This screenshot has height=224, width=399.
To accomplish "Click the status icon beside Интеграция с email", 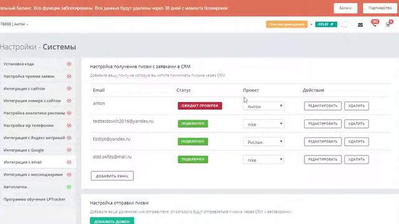I will (69, 162).
